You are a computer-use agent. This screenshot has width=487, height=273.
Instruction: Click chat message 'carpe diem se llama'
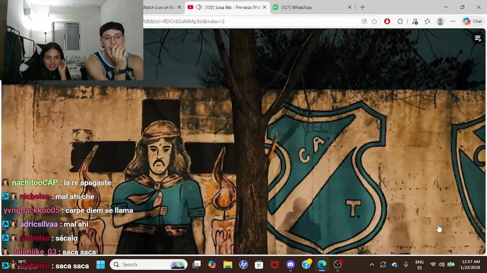99,210
